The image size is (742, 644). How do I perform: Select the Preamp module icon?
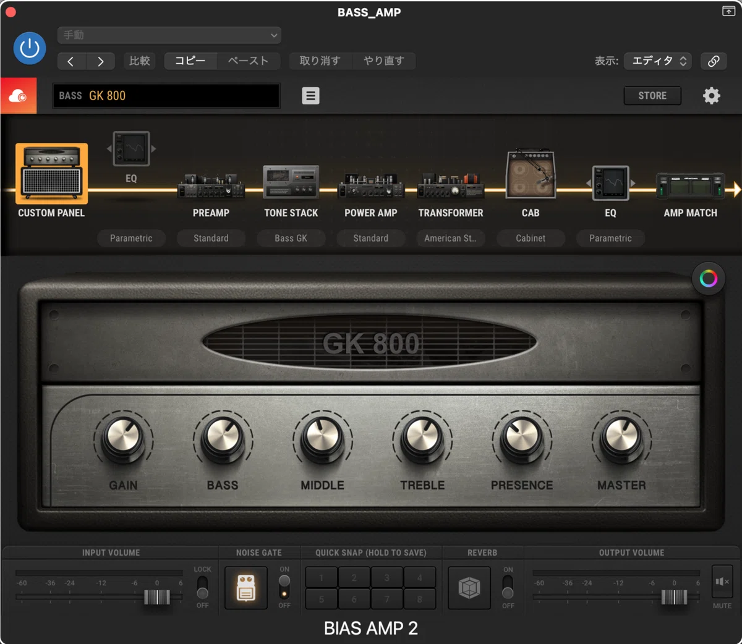point(211,185)
